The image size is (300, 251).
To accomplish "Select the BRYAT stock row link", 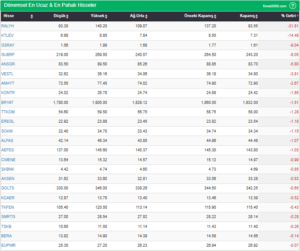I will pyautogui.click(x=7, y=103).
